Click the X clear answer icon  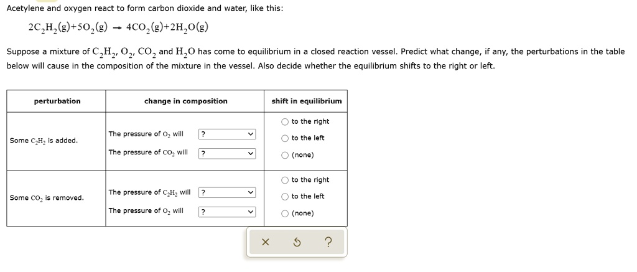tap(265, 242)
